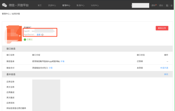This screenshot has height=111, width=175.
Task: Click the 微信·开放平台 title text
Action: (19, 5)
